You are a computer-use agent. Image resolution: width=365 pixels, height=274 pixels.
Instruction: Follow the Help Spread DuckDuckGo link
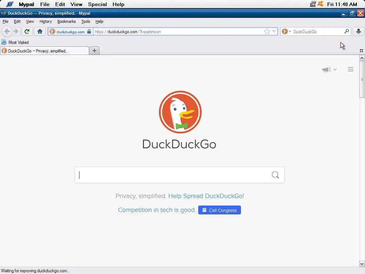tap(206, 196)
